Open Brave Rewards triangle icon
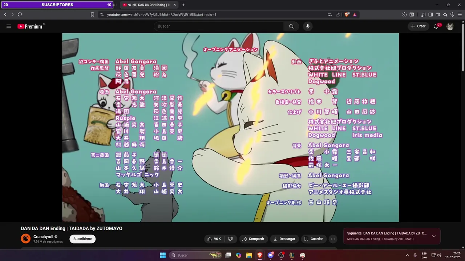The image size is (465, 261). (x=355, y=14)
